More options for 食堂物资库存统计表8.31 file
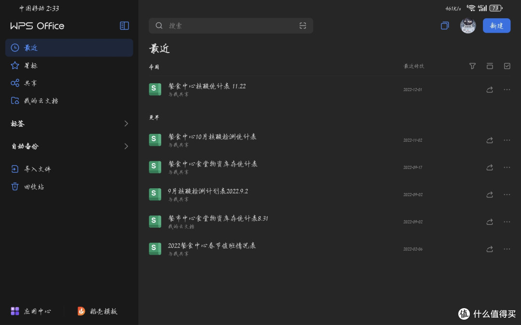 507,221
